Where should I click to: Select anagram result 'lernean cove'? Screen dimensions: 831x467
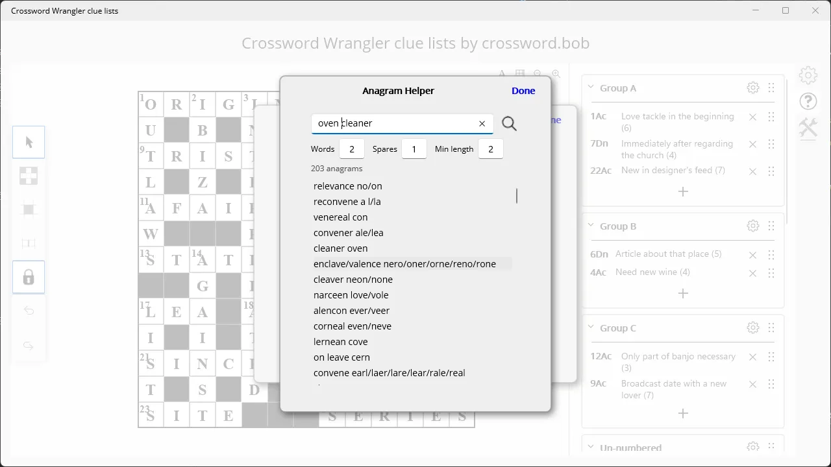coord(341,342)
